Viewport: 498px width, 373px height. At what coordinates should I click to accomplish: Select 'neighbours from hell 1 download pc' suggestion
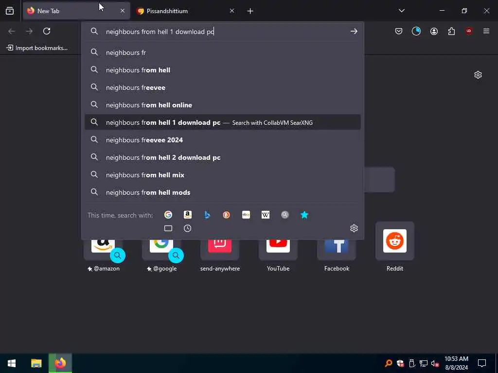point(223,122)
